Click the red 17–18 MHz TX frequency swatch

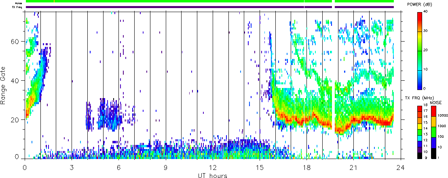pos(420,109)
